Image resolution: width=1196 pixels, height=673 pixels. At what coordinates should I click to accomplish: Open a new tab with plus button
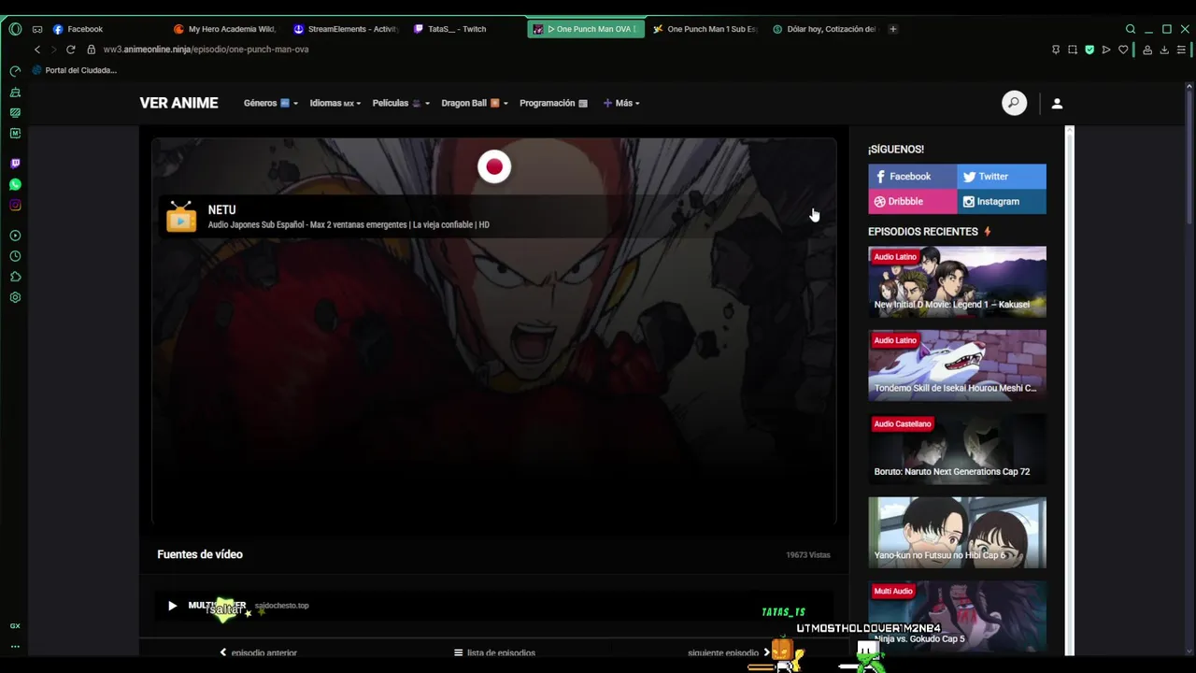[x=892, y=29]
